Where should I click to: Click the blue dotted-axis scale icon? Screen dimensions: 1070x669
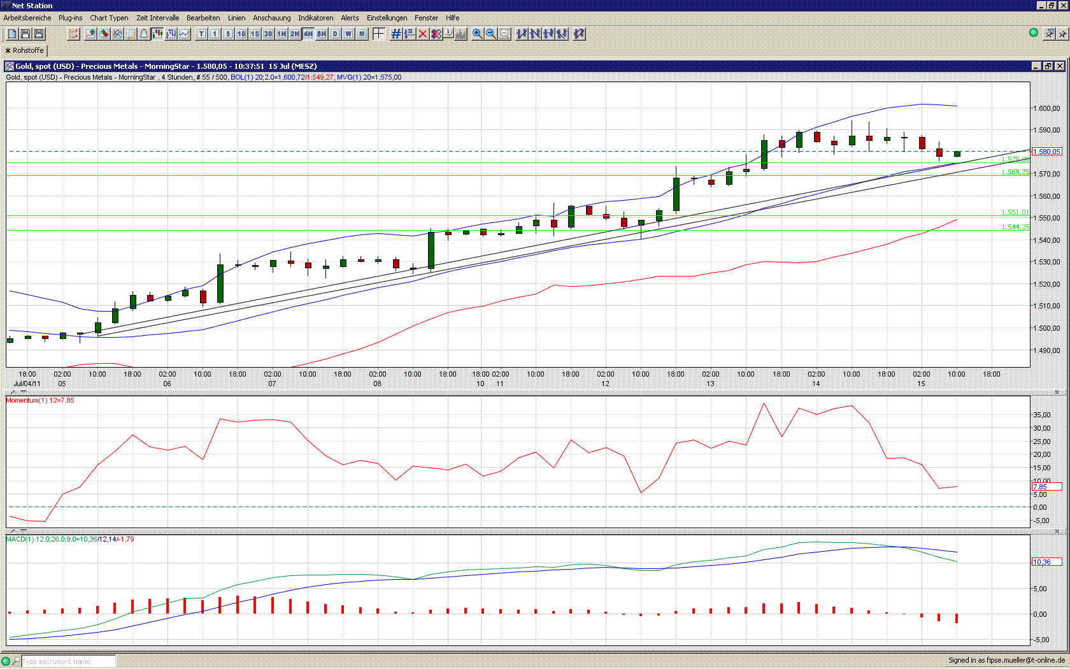pyautogui.click(x=410, y=34)
